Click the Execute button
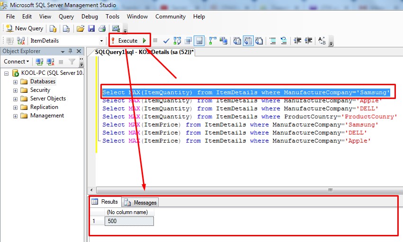The height and width of the screenshot is (242, 403). coord(125,41)
